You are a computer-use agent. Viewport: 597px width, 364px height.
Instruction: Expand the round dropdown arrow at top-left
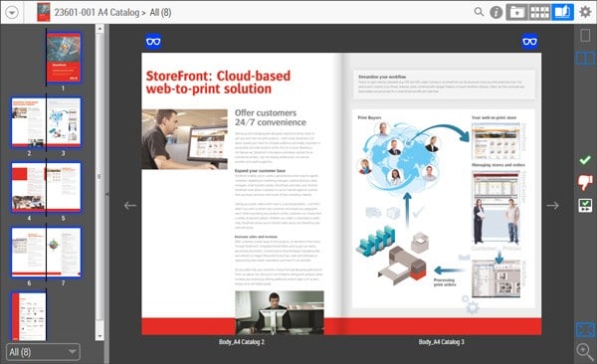tap(12, 12)
